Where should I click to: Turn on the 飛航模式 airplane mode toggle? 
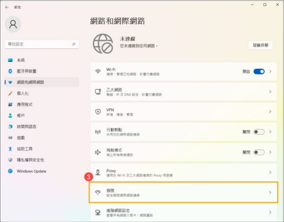[259, 152]
